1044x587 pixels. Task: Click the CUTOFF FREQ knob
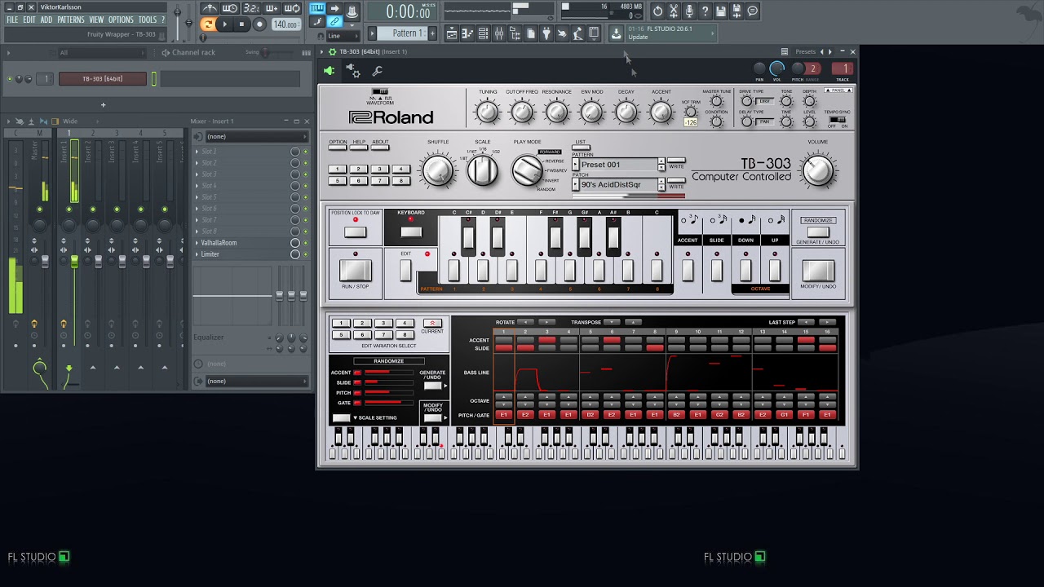pos(521,113)
